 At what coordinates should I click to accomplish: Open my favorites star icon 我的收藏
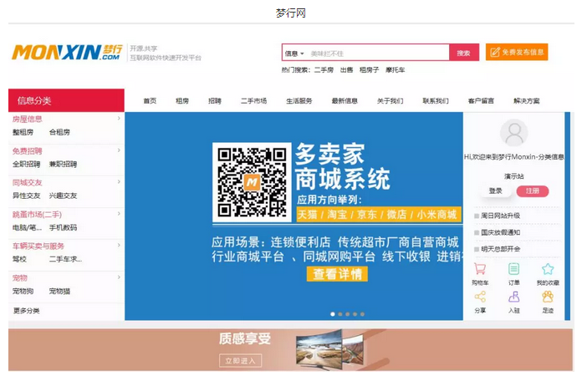point(548,269)
